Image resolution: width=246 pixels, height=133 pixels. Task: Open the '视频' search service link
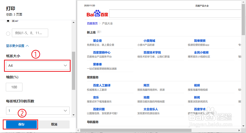197,85
